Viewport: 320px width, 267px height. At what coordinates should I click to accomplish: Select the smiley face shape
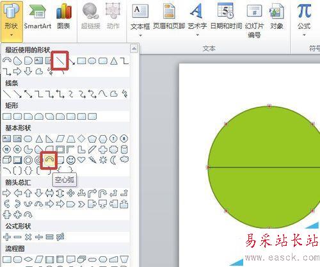tap(71, 160)
